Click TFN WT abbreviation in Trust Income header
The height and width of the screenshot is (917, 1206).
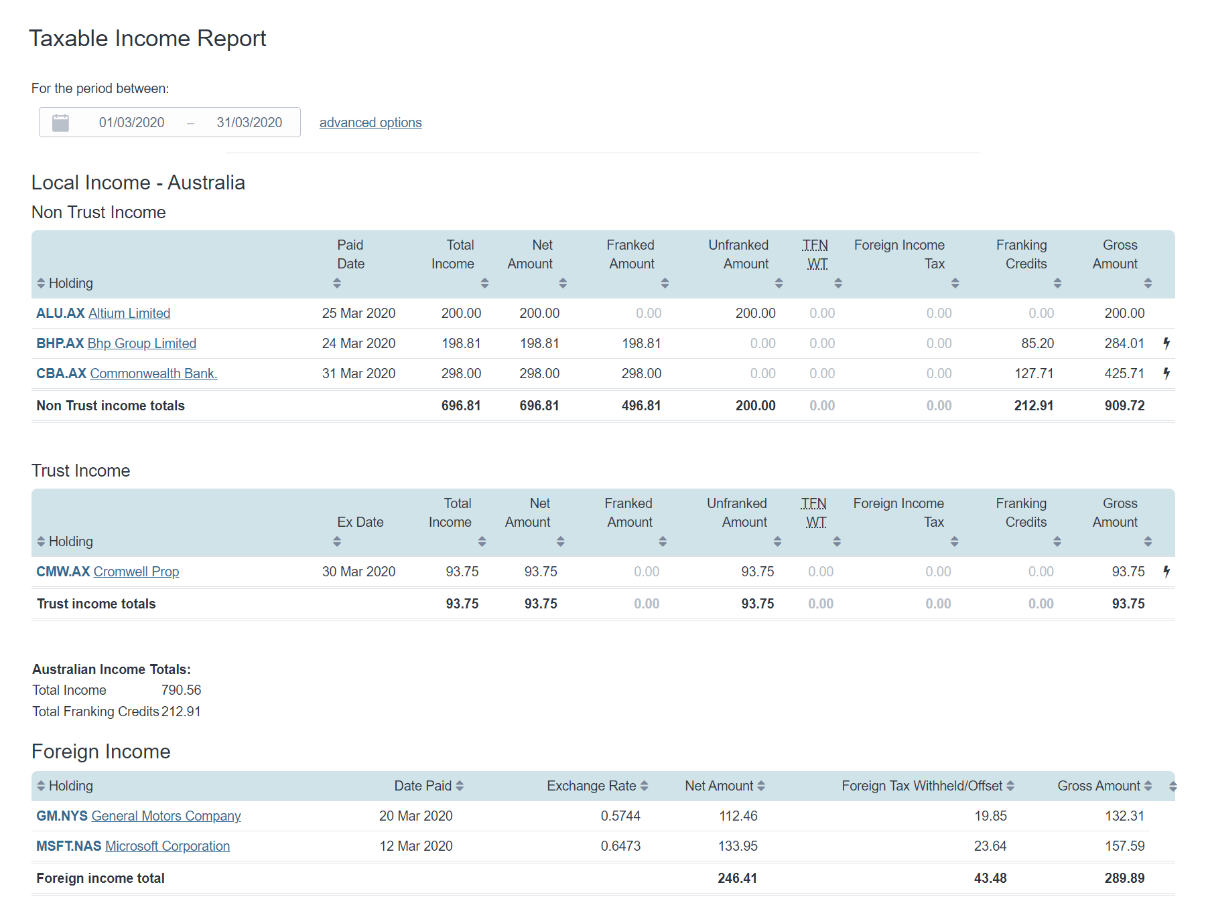pyautogui.click(x=814, y=513)
